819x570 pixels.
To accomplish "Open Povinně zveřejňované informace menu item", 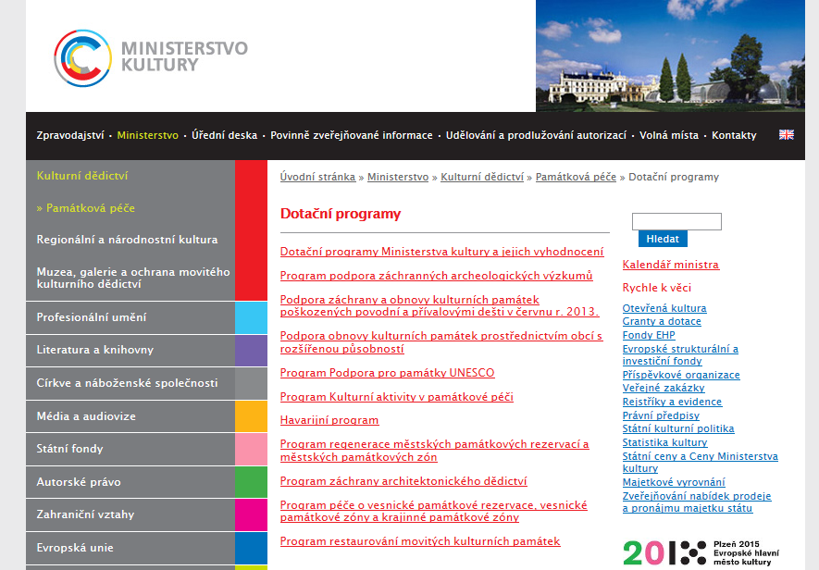I will click(x=352, y=135).
